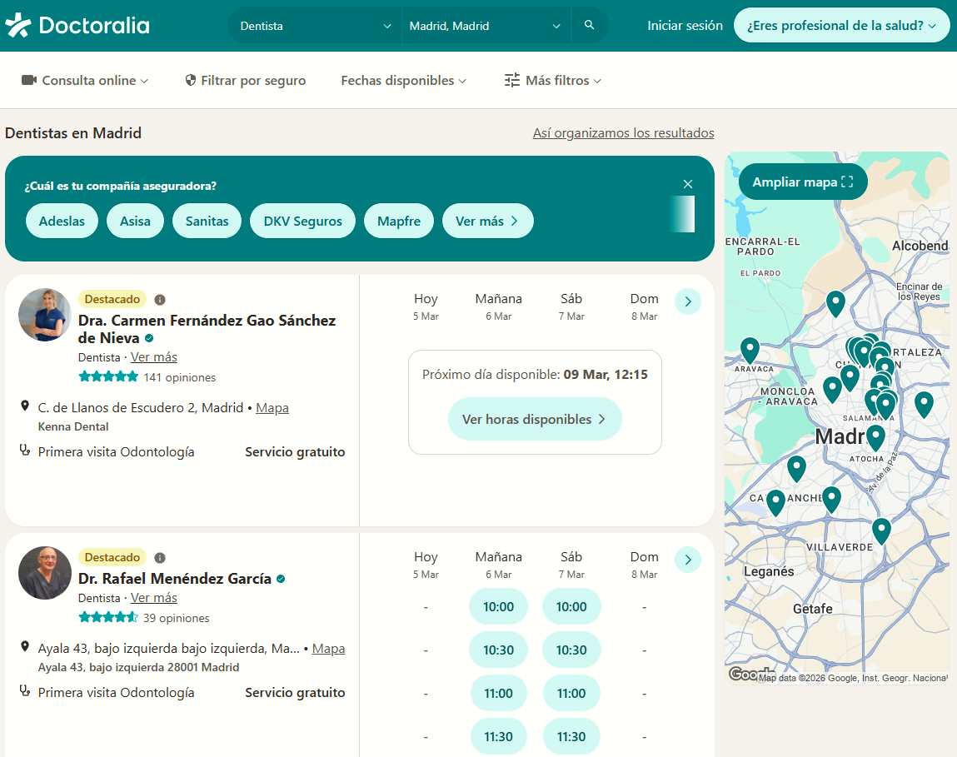Click the Doctoralia logo
The width and height of the screenshot is (957, 757).
click(77, 25)
